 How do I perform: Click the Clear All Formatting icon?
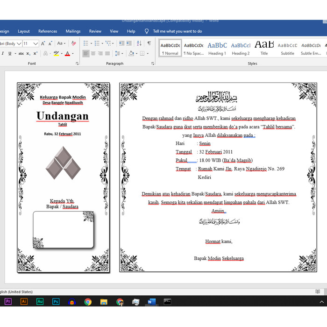[x=73, y=43]
